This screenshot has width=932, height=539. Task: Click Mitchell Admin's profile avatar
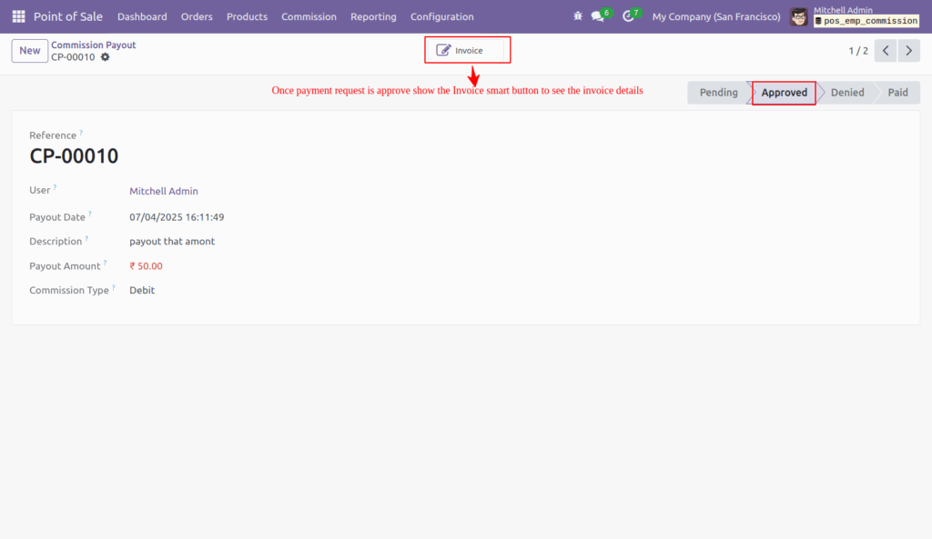pyautogui.click(x=798, y=15)
